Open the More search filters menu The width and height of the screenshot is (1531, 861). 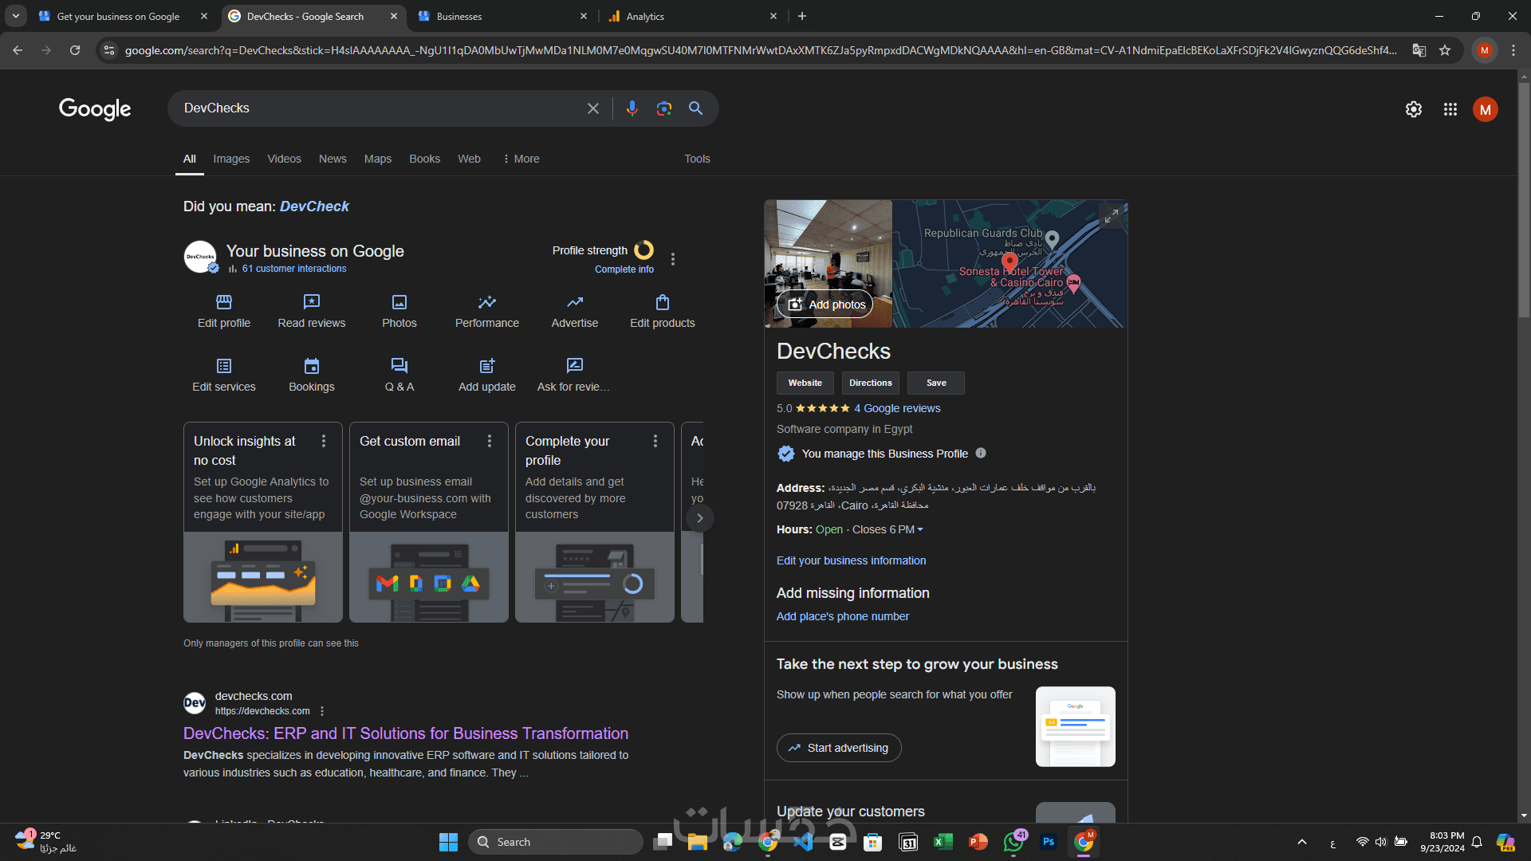521,159
